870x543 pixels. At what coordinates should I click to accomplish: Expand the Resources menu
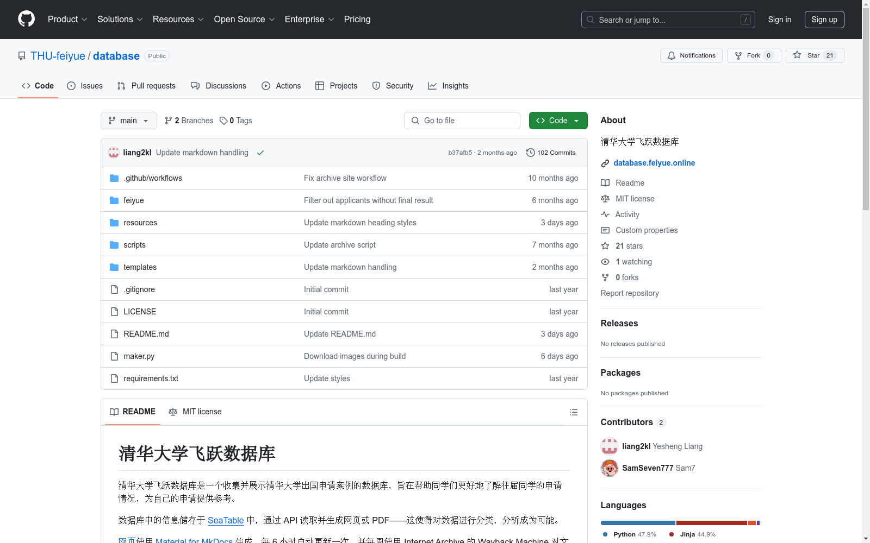178,19
